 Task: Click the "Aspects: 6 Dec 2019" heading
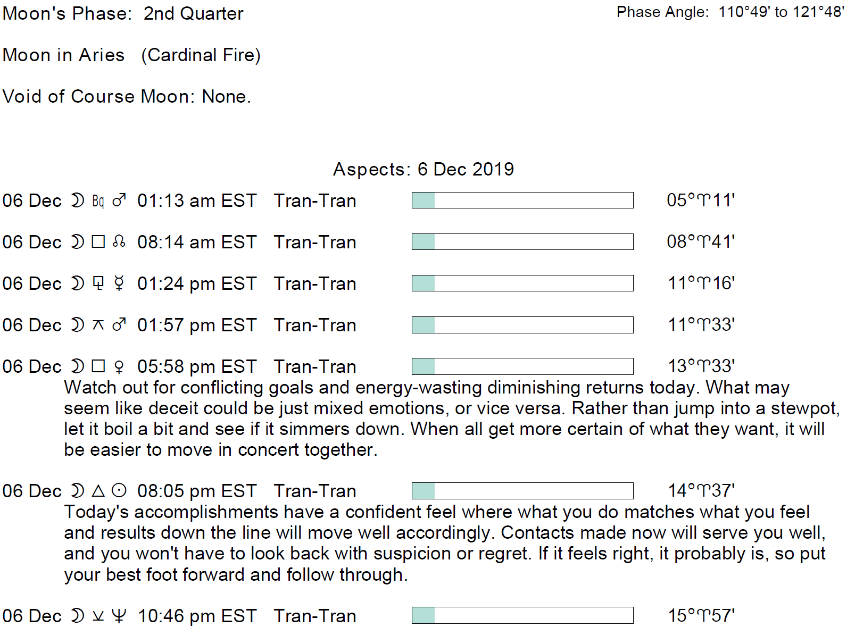pos(423,169)
